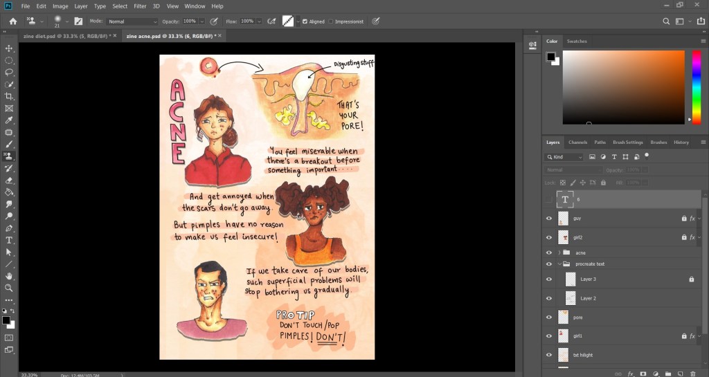
Task: Select the Layer 2 thumbnail
Action: pos(570,298)
